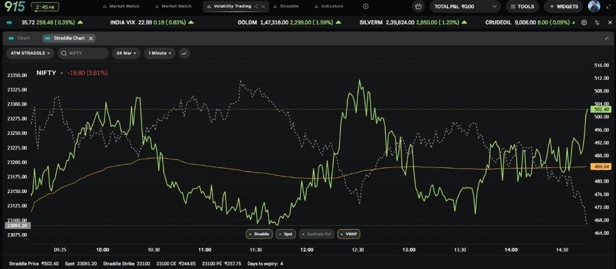Click the 484.64 VWAP price label
Viewport: 616px width, 269px height.
click(x=600, y=167)
